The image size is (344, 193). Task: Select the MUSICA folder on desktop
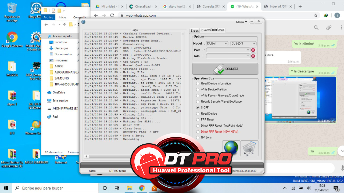pyautogui.click(x=12, y=69)
